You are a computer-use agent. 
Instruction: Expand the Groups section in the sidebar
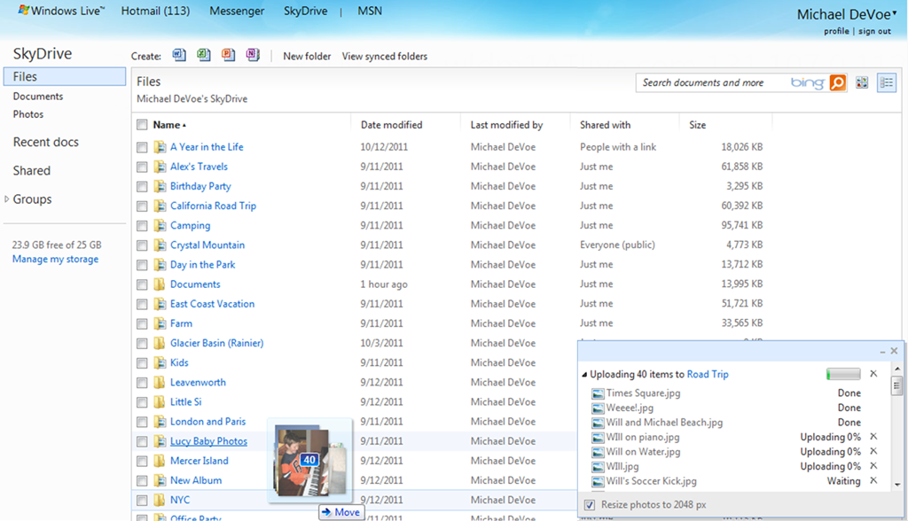pos(7,199)
